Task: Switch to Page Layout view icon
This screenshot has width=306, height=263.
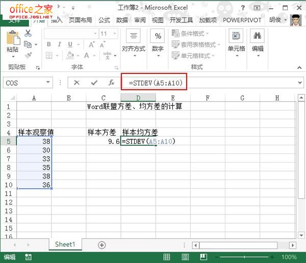Action: click(185, 257)
